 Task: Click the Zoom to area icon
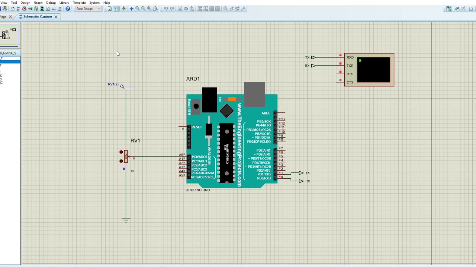click(155, 9)
